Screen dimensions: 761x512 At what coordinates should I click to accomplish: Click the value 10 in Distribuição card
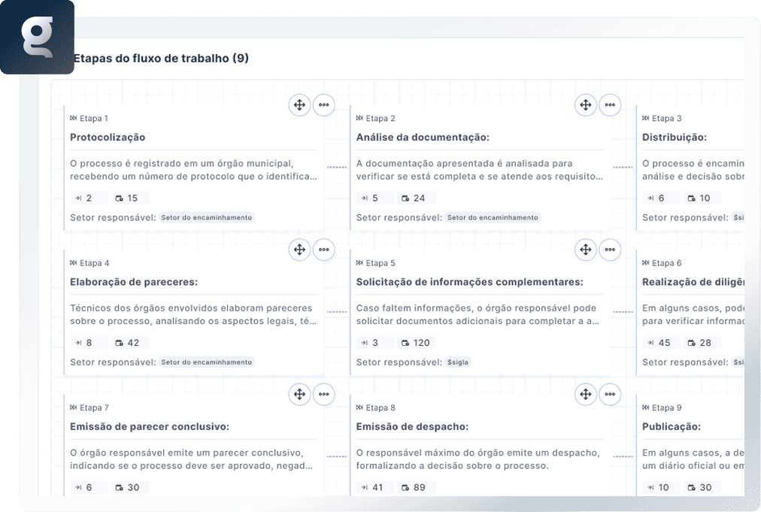tap(705, 198)
